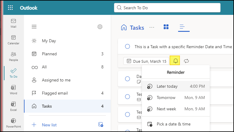Open Tasks list options ellipsis
Screen dimensions: 234x132
152,27
